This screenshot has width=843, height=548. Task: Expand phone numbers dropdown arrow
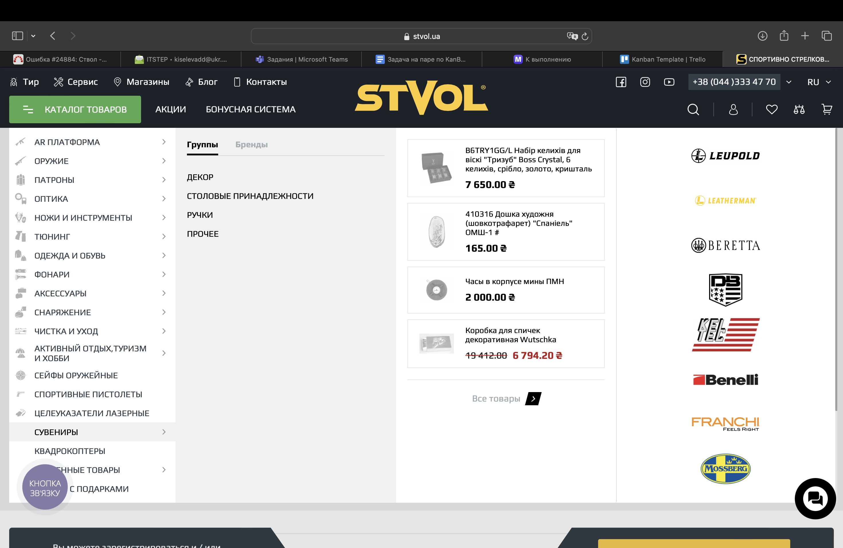(789, 82)
